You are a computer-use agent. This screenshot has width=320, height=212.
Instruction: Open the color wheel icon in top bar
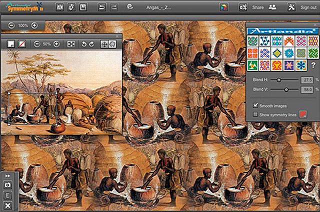coord(224,8)
